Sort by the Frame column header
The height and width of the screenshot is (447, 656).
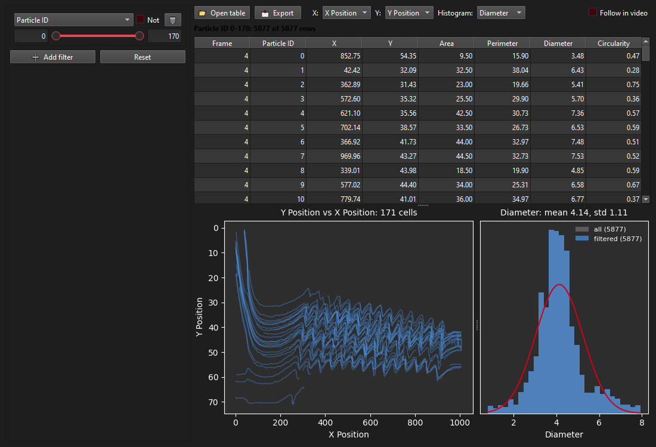click(222, 43)
